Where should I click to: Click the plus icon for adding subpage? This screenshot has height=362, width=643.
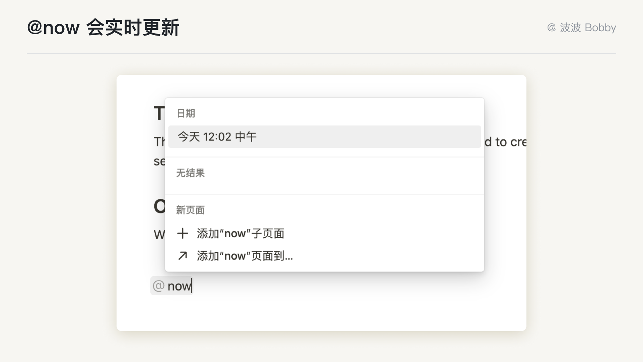click(x=183, y=234)
